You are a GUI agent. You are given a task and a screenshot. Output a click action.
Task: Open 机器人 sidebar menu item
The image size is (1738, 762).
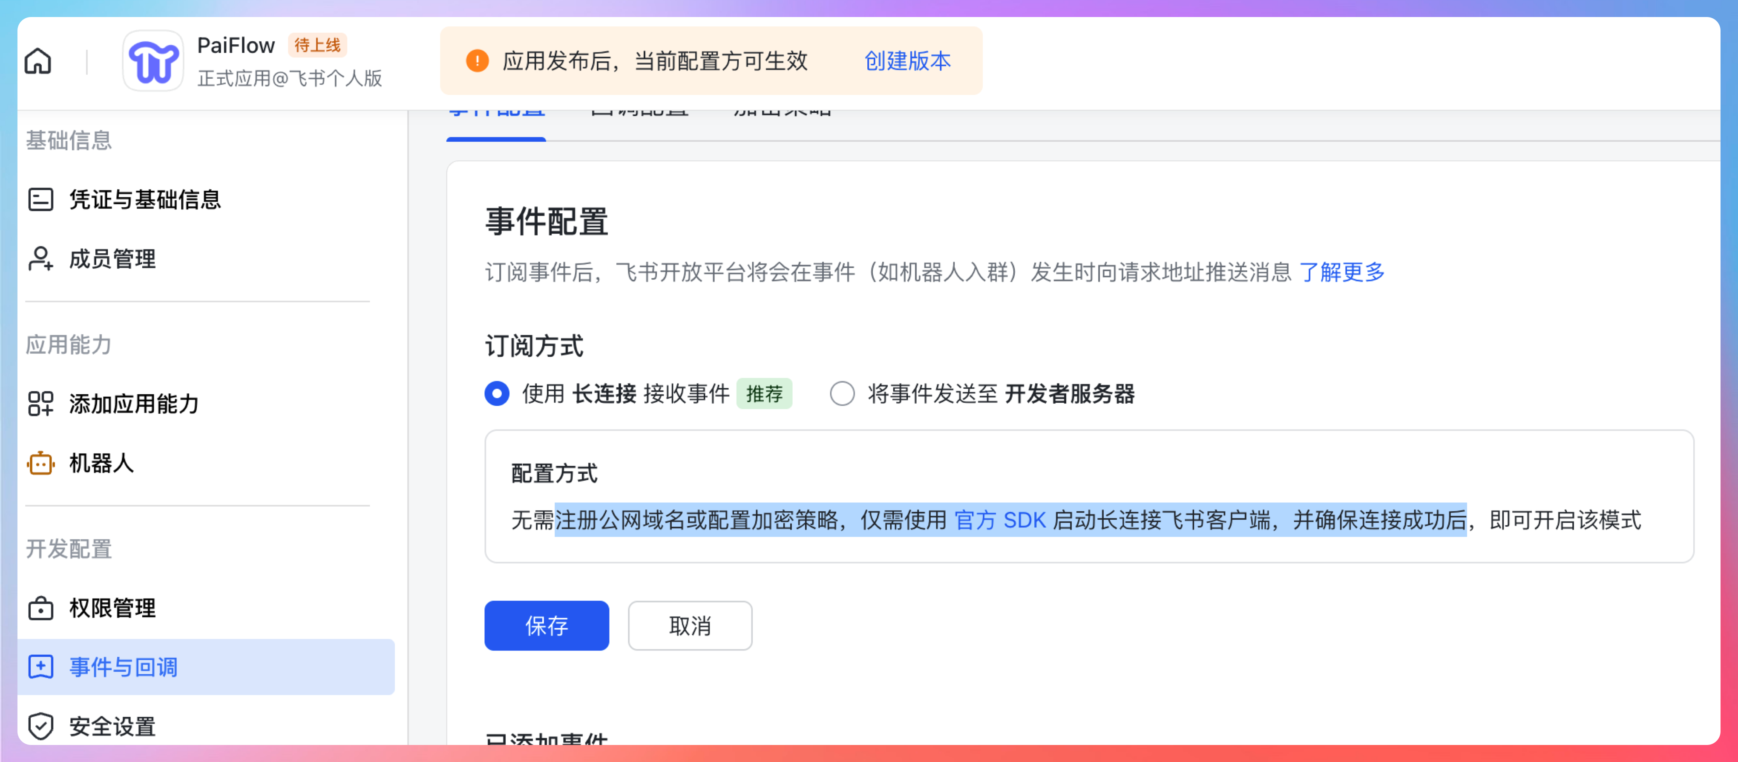tap(101, 463)
